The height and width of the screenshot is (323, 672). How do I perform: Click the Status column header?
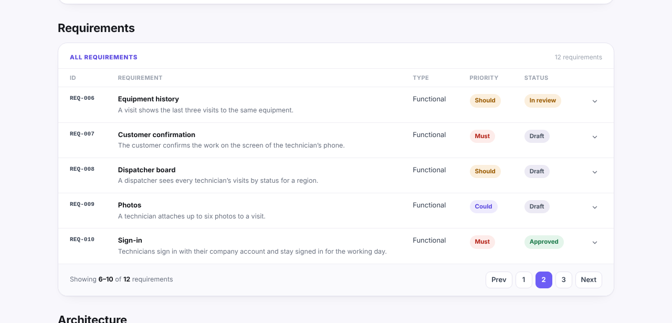click(536, 78)
